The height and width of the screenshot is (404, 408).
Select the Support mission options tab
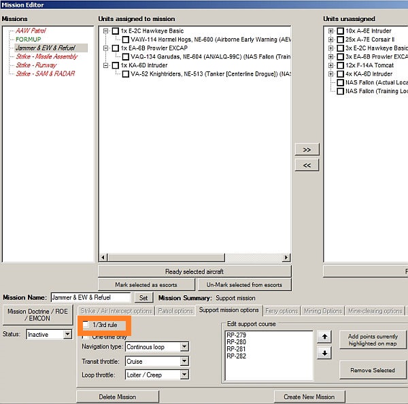point(228,310)
